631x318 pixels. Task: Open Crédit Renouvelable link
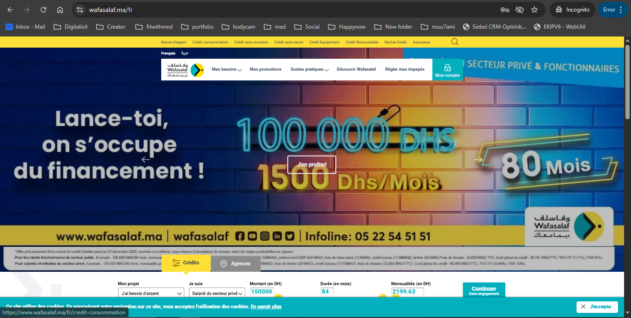pos(362,42)
